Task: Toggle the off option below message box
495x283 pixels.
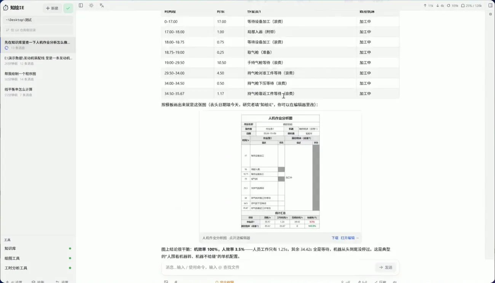Action: click(345, 282)
